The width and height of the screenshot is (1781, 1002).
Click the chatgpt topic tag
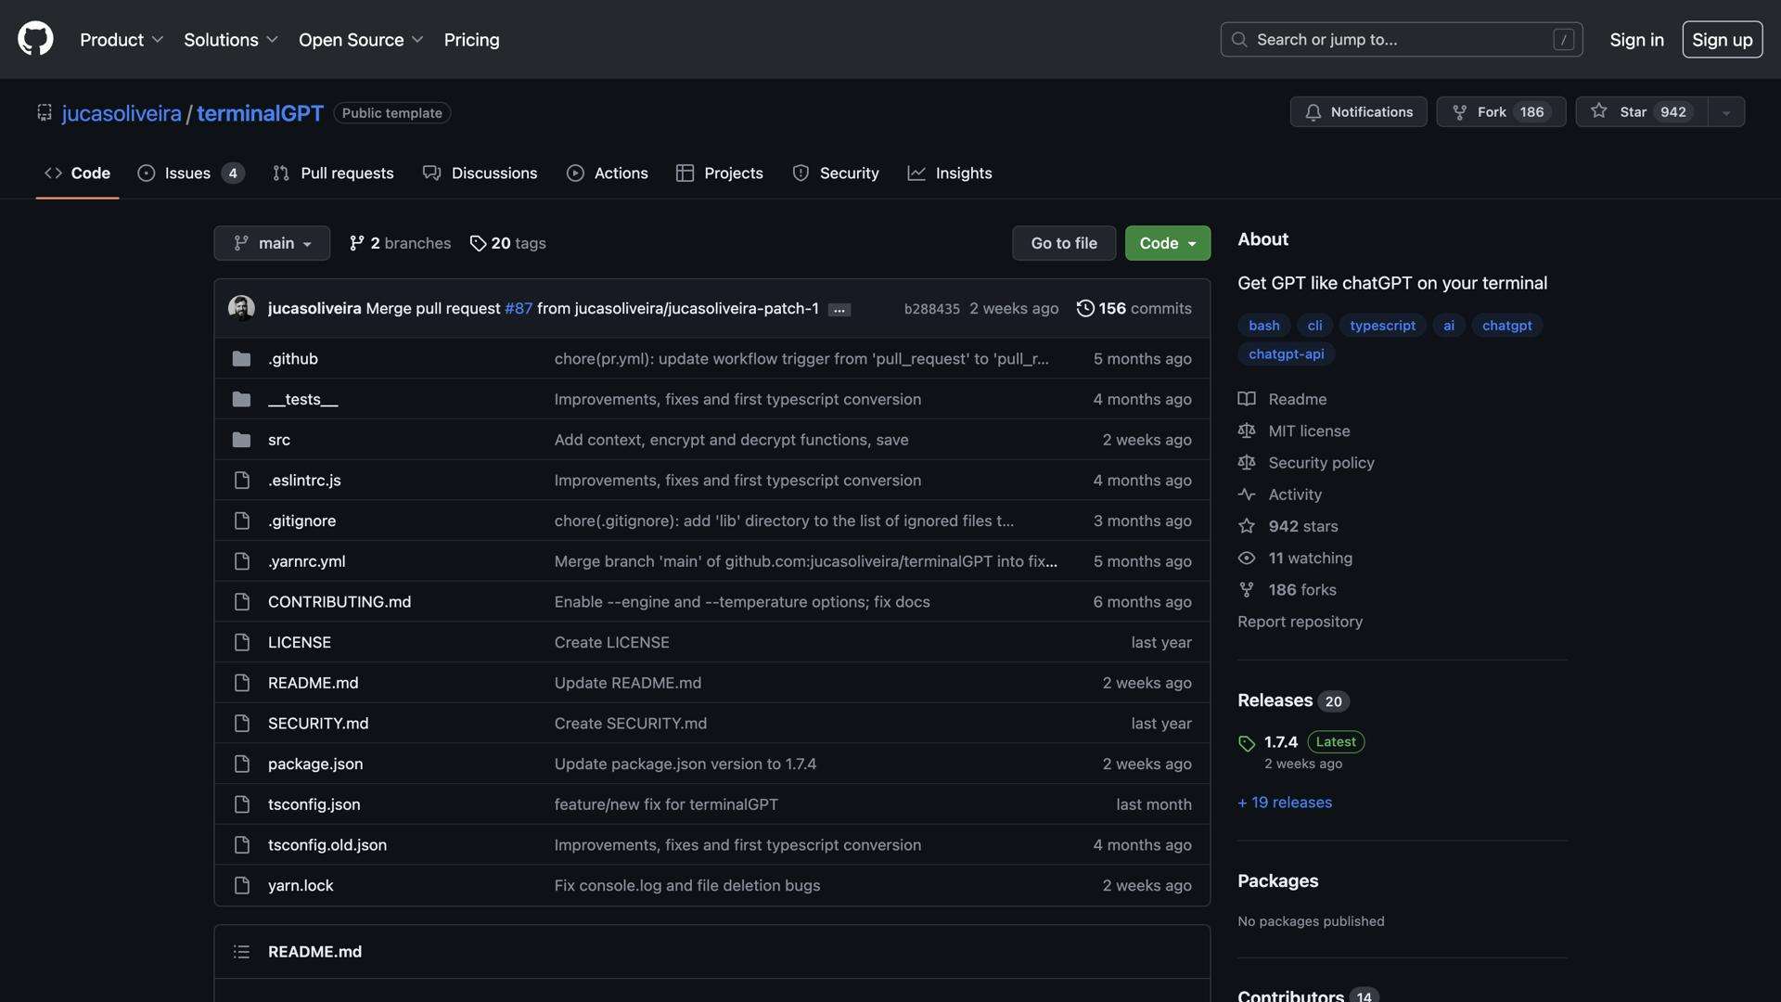coord(1506,325)
